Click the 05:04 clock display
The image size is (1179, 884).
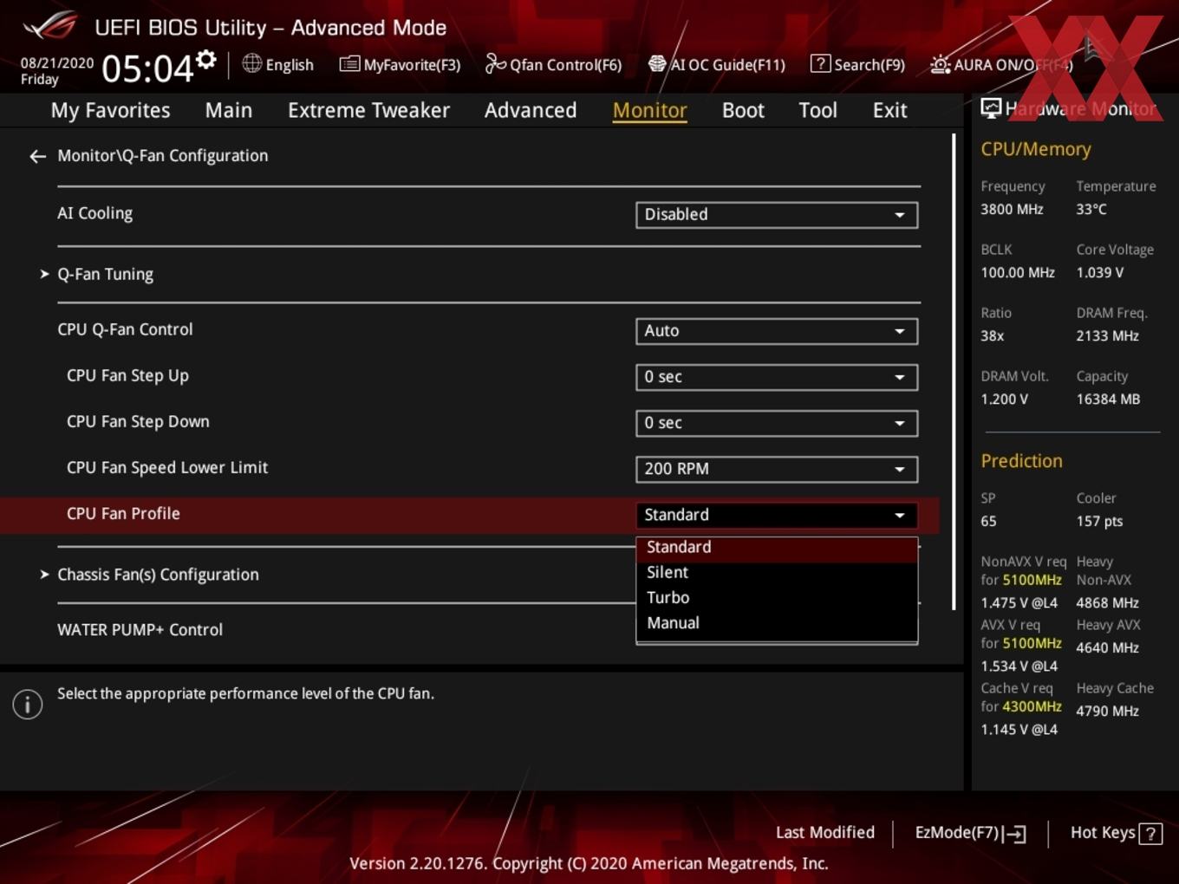tap(147, 68)
